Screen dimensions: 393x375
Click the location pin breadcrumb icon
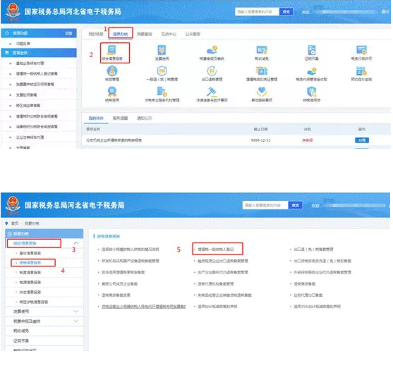pos(6,223)
